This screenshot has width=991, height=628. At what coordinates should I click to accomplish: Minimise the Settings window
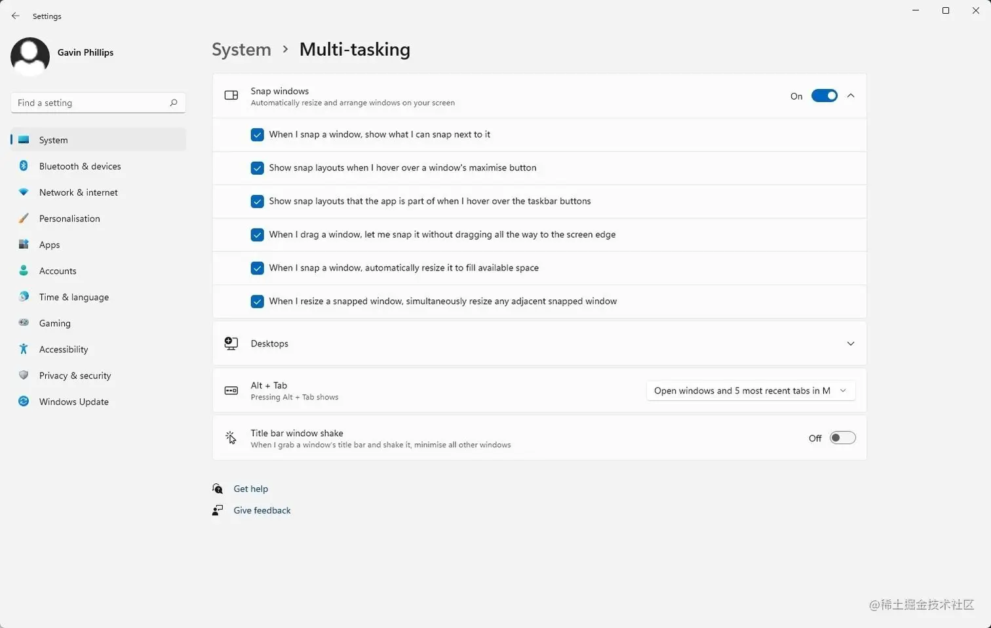pyautogui.click(x=916, y=10)
